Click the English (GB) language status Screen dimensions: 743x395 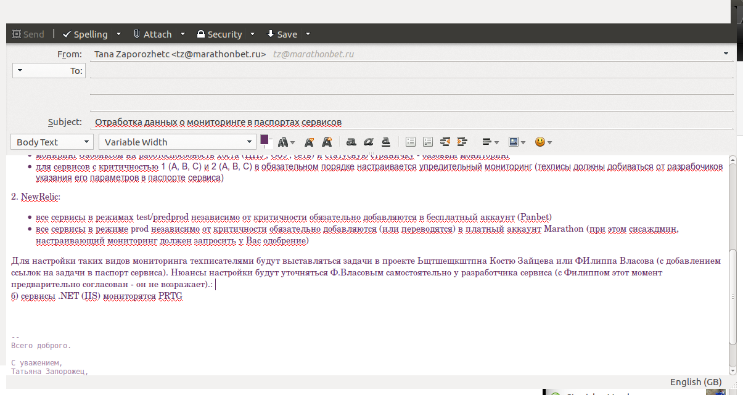point(696,382)
